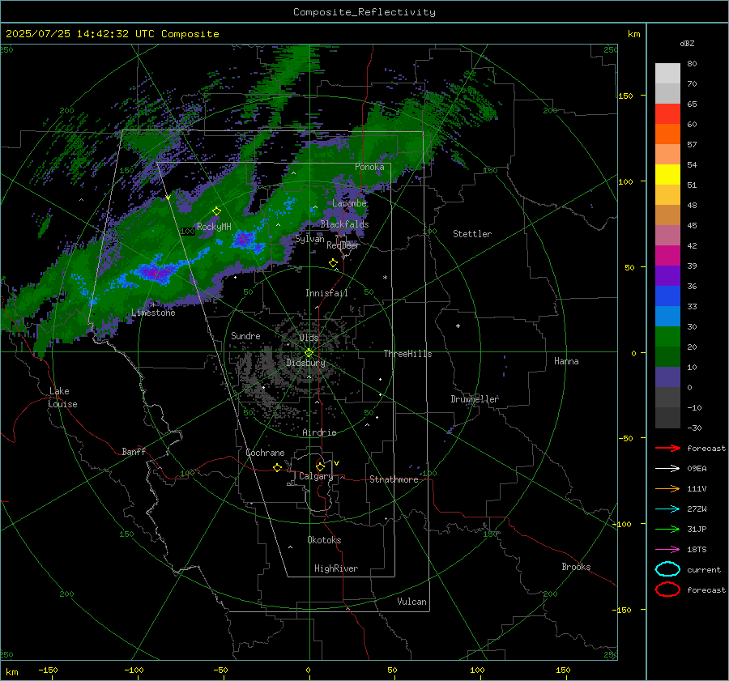Select the mauve 42-45 dBZ swatch
This screenshot has height=681, width=729.
[667, 235]
